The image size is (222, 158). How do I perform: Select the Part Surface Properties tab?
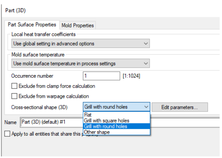(32, 25)
